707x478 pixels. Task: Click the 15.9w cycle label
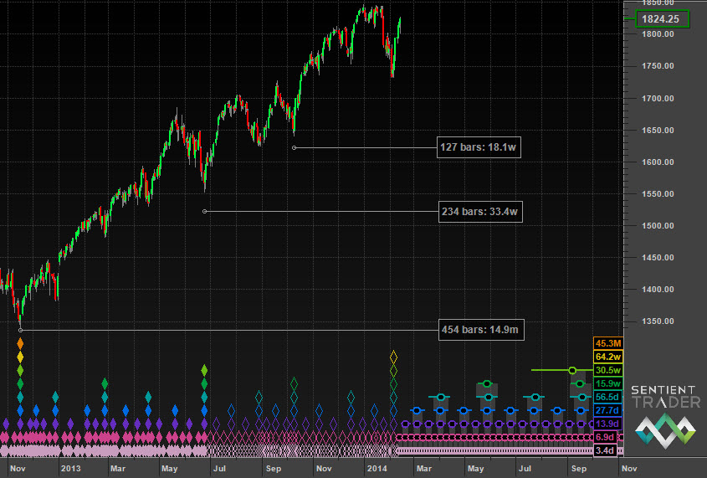[x=608, y=383]
